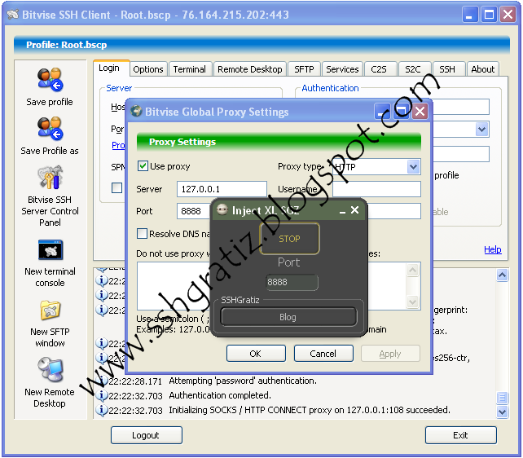Click info icon of Initializing SOCKS proxy entry
523x458 pixels.
click(x=101, y=410)
